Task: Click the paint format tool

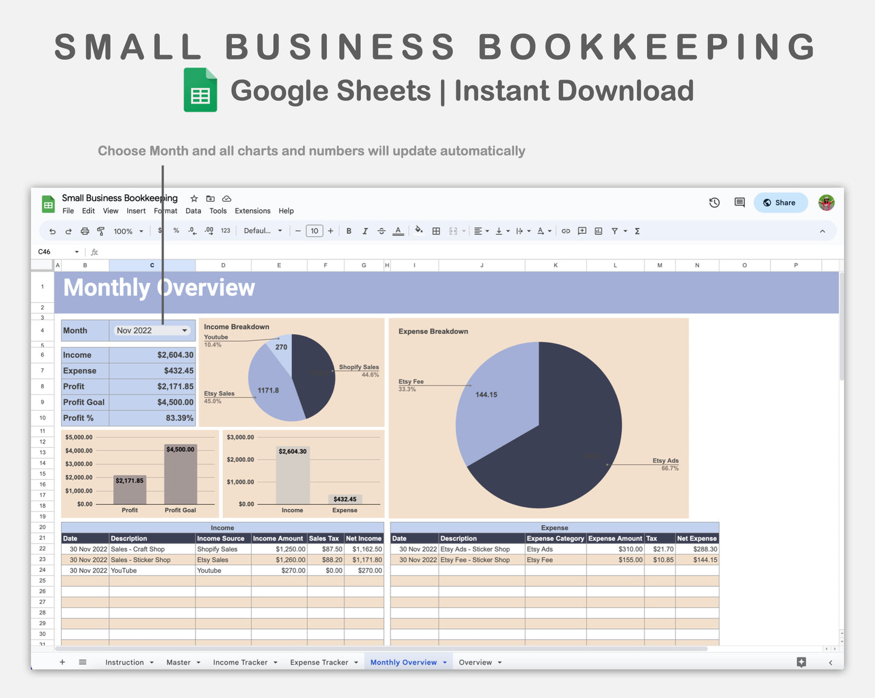Action: tap(101, 231)
